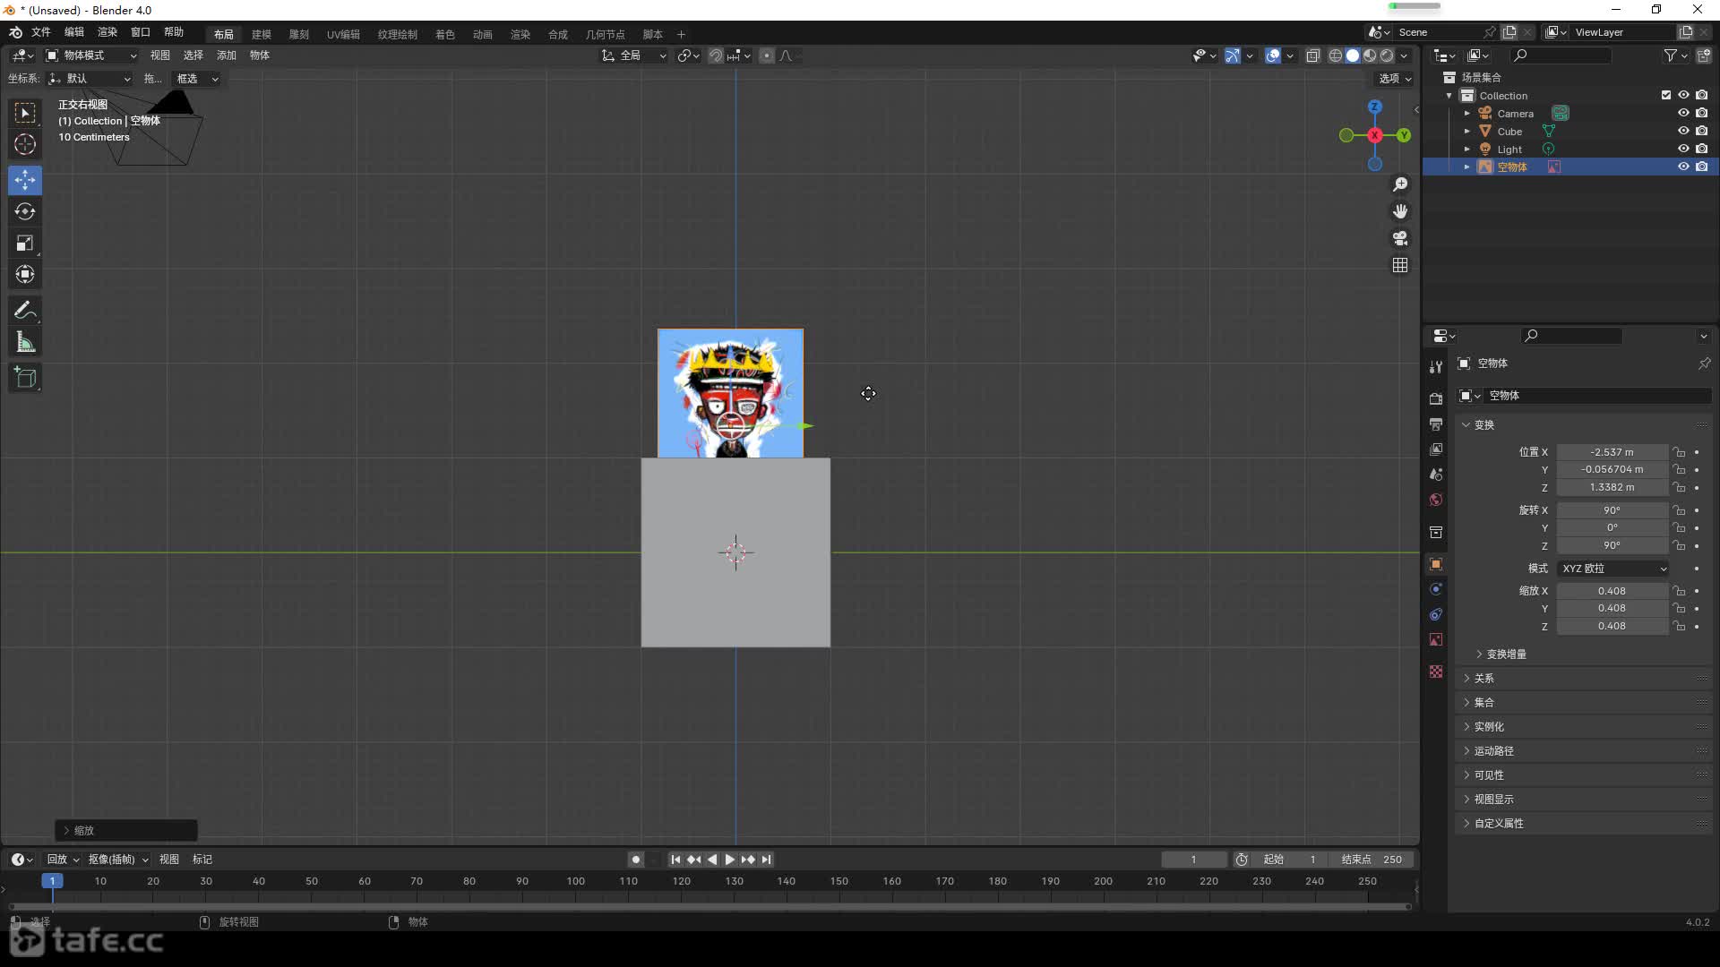Image resolution: width=1720 pixels, height=967 pixels.
Task: Play animation forward
Action: pyautogui.click(x=730, y=860)
